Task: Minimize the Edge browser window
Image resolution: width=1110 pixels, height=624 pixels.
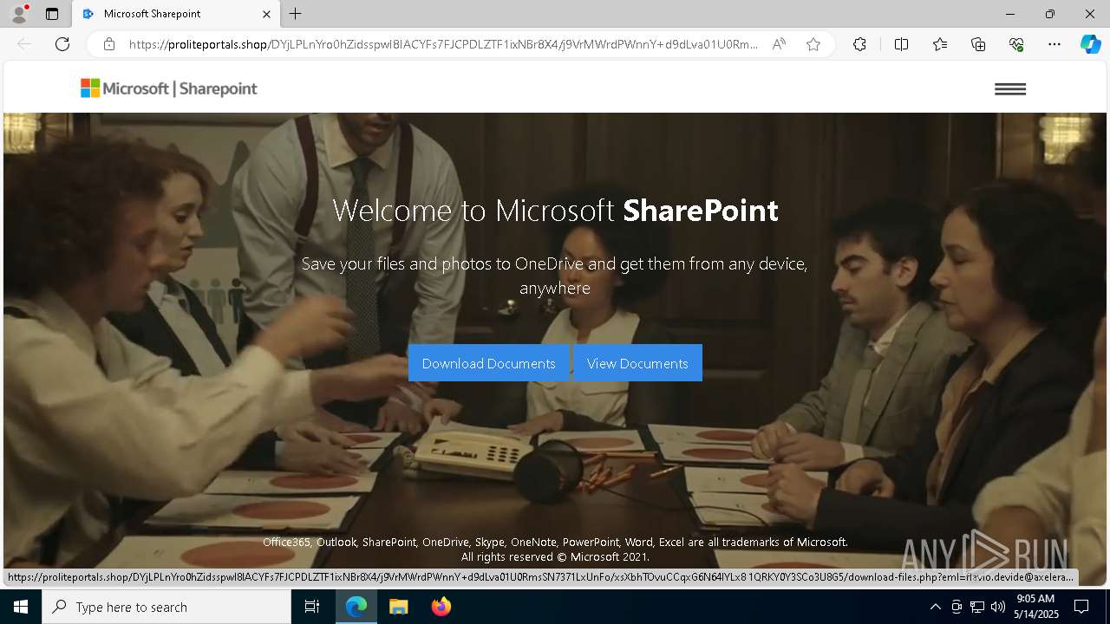Action: 1010,14
